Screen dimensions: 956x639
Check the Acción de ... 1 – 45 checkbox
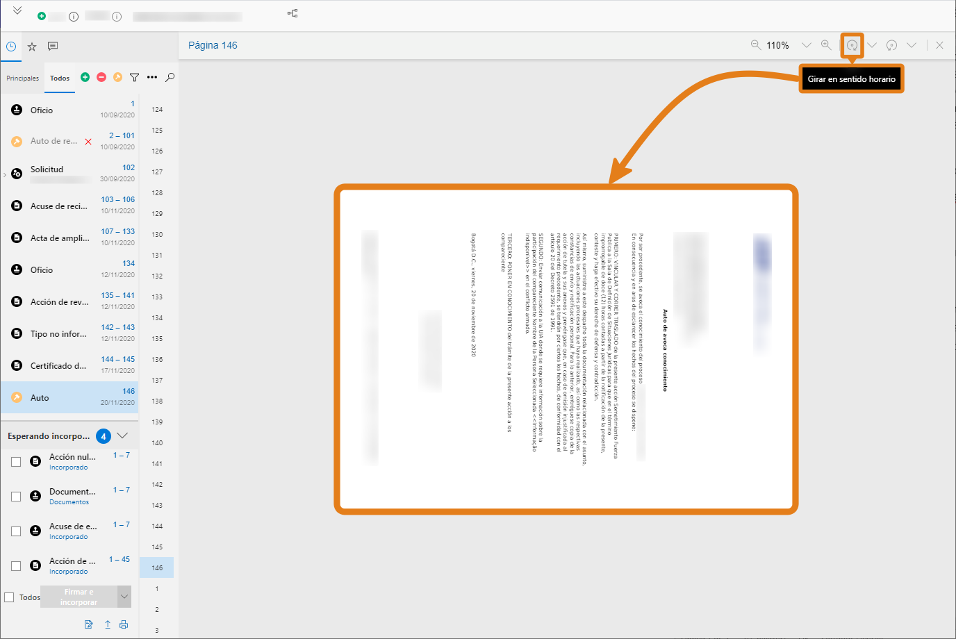coord(16,566)
